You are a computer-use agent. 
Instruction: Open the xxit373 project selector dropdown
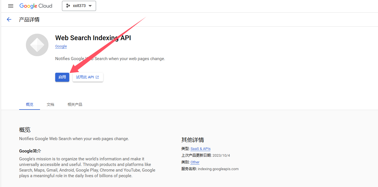coord(79,6)
